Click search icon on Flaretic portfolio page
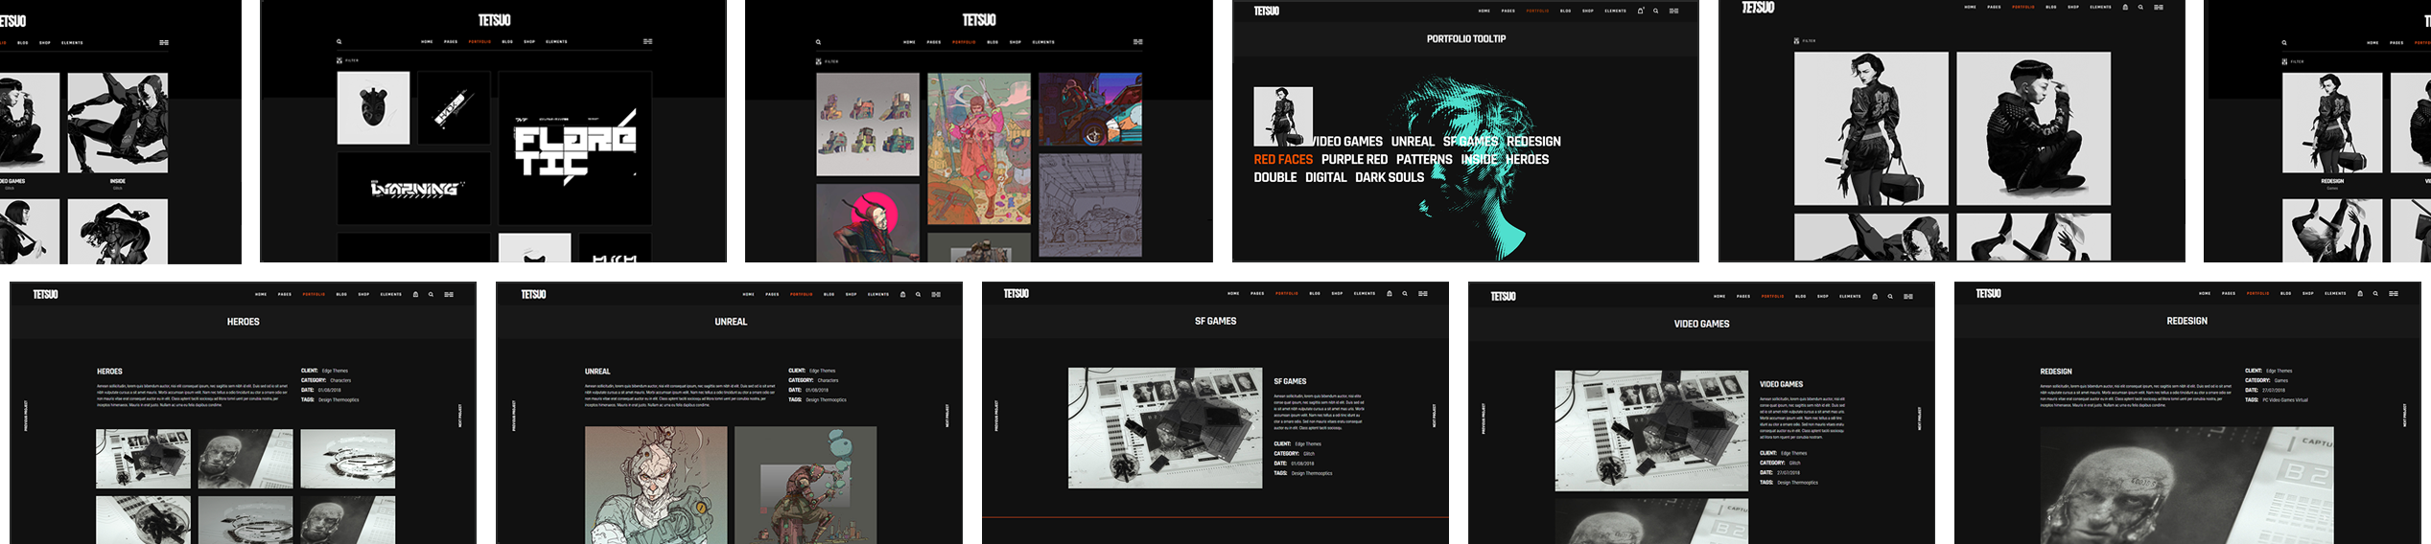This screenshot has height=544, width=2431. tap(339, 42)
